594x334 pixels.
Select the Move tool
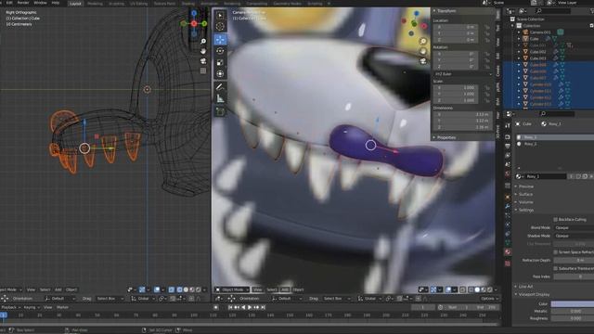[x=220, y=39]
